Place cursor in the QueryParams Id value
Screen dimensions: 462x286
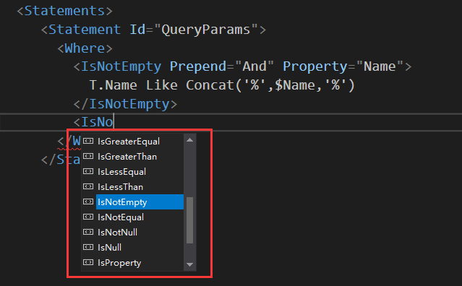click(x=205, y=30)
